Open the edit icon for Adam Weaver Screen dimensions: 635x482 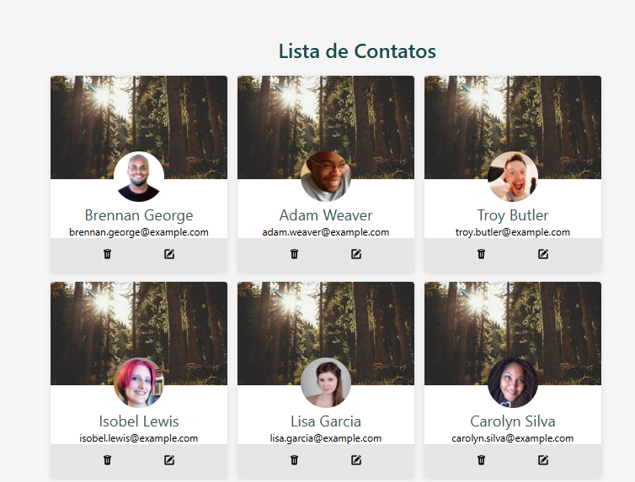pos(356,254)
